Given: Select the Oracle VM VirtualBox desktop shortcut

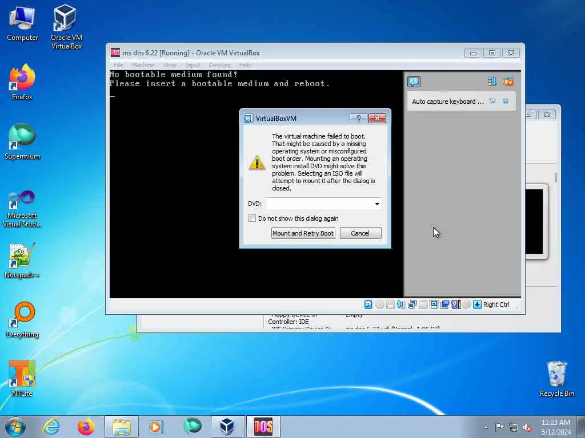Looking at the screenshot, I should click(66, 27).
